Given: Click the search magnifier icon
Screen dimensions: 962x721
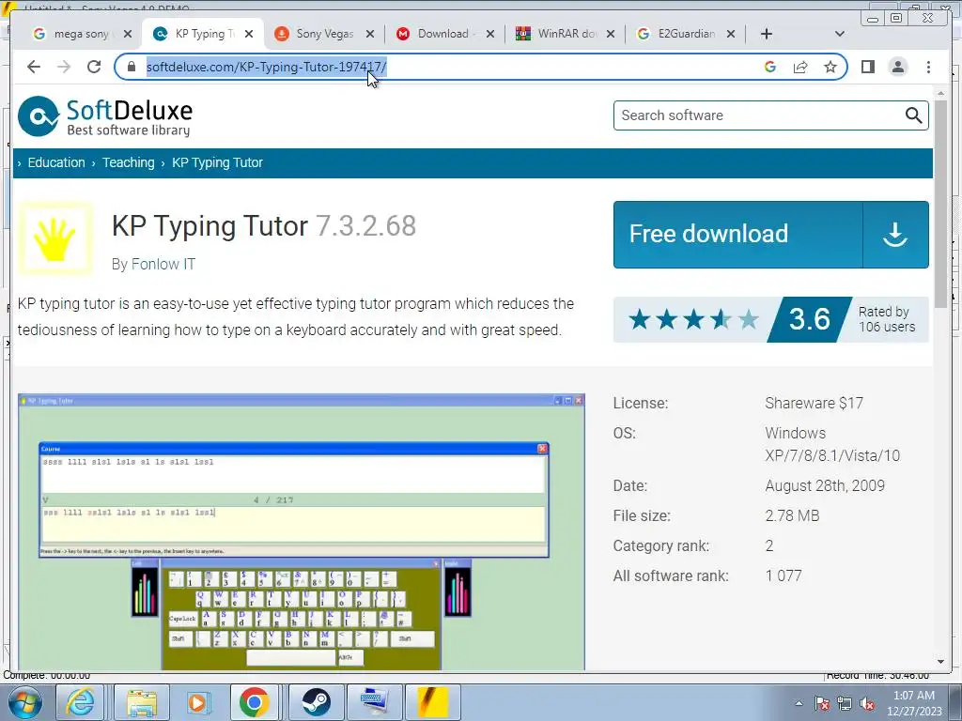Looking at the screenshot, I should click(913, 115).
